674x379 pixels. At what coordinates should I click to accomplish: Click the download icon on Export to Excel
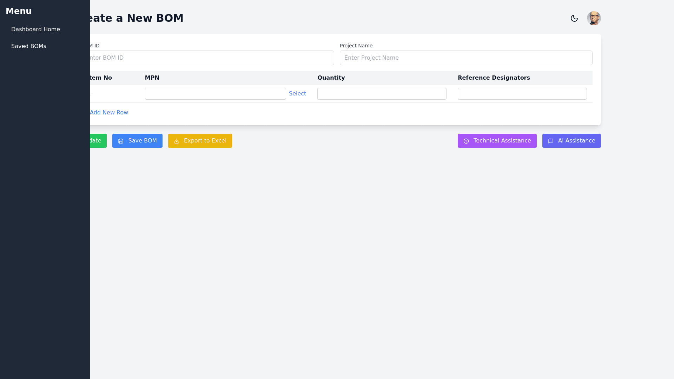click(x=177, y=141)
